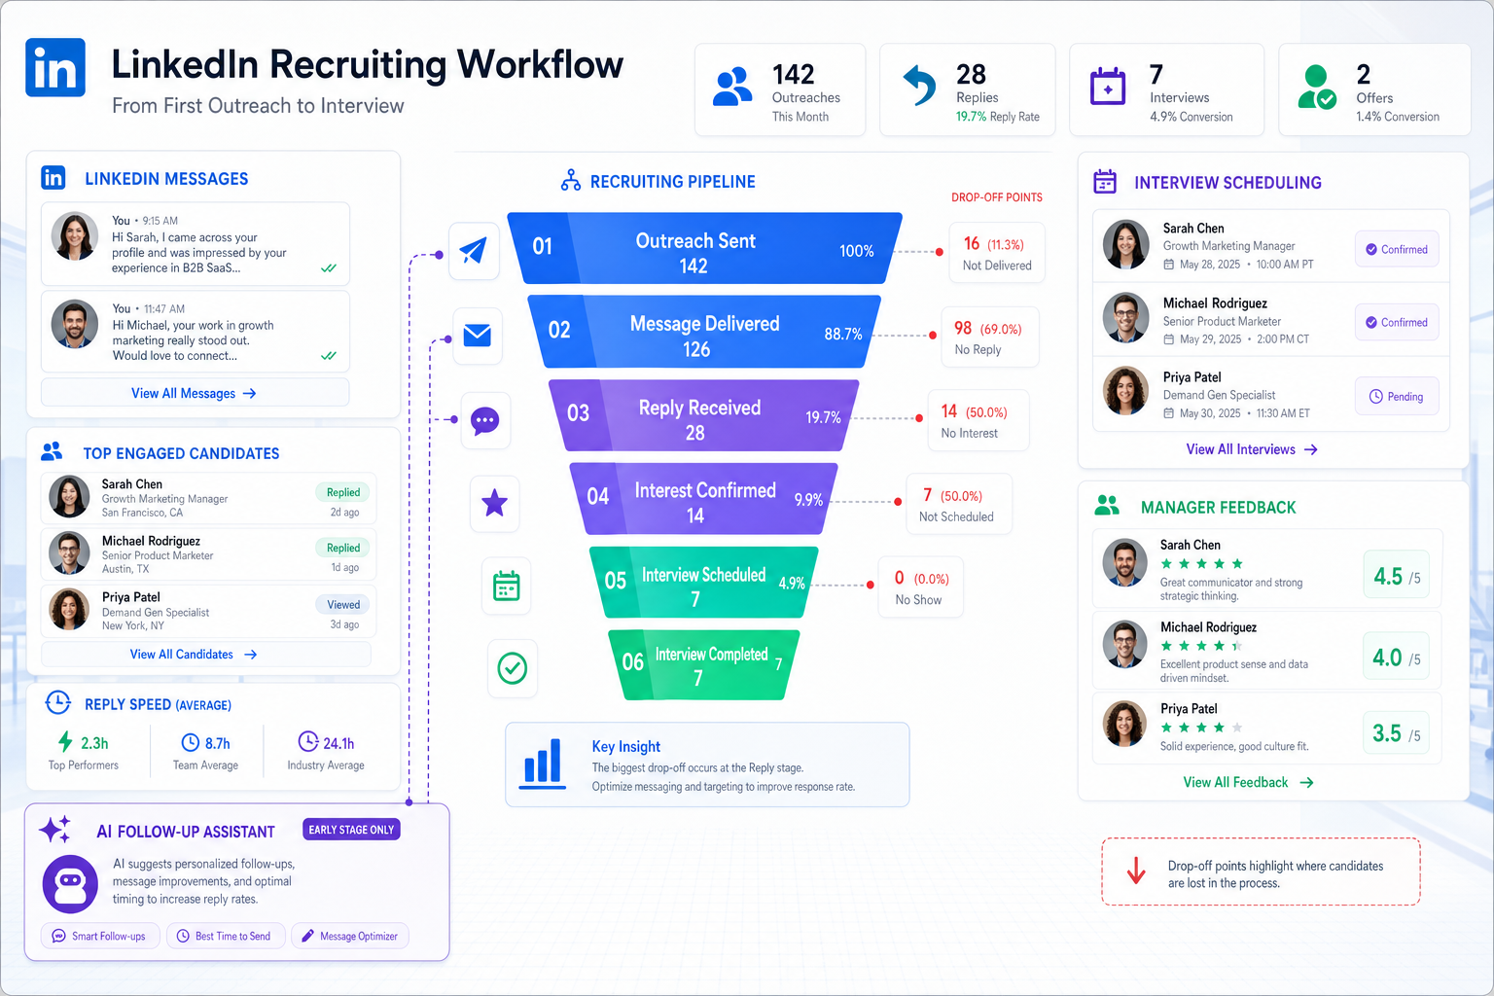Click the Reply Speed clock icon
Image resolution: width=1494 pixels, height=996 pixels.
(58, 702)
